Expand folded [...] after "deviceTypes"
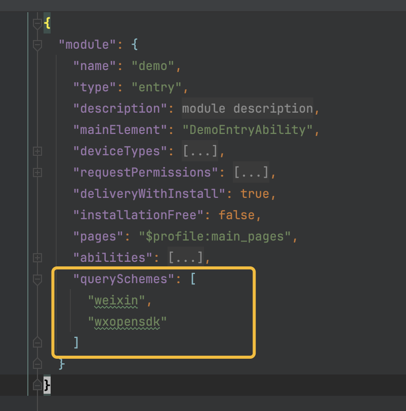Image resolution: width=406 pixels, height=411 pixels. 200,151
